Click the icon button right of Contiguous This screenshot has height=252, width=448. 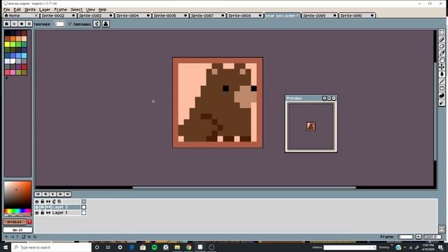[97, 24]
